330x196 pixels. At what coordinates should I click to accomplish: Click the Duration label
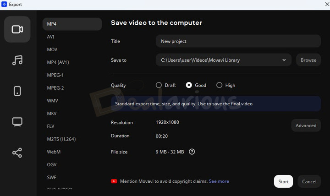click(x=120, y=136)
